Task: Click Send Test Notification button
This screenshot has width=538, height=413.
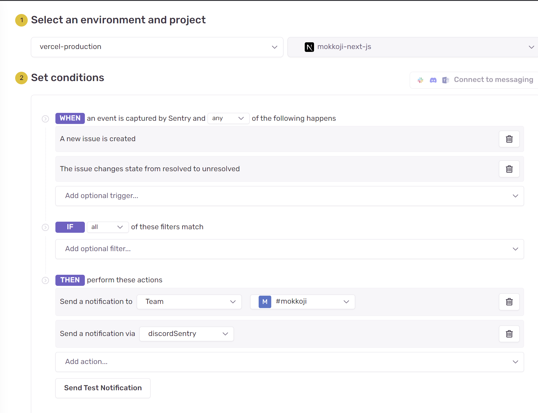Action: coord(103,388)
